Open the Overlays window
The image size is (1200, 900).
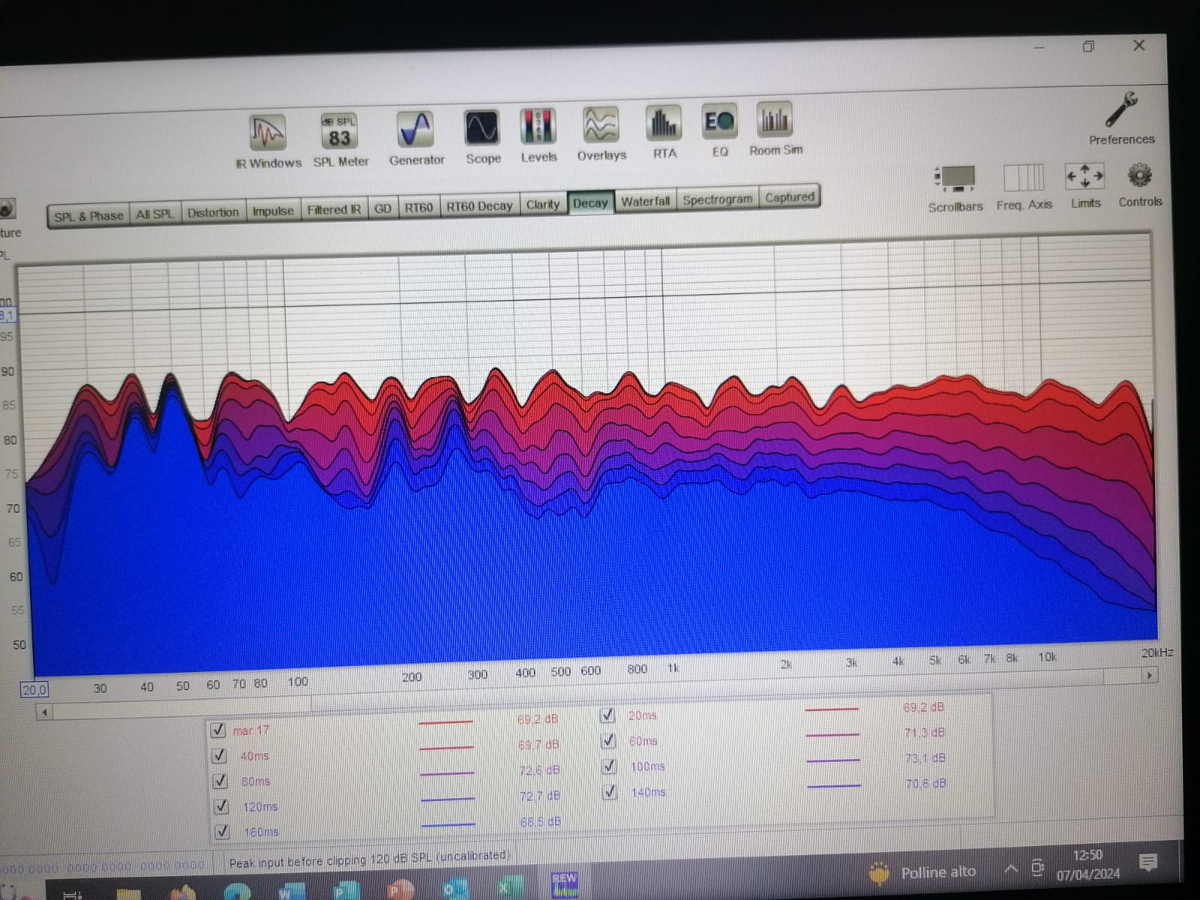coord(601,133)
